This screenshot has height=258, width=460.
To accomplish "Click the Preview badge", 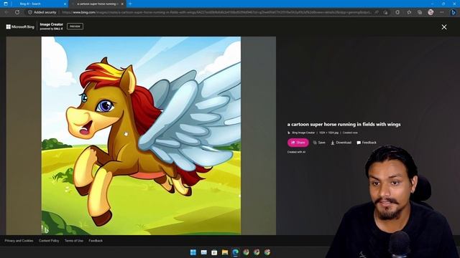I will (x=75, y=27).
